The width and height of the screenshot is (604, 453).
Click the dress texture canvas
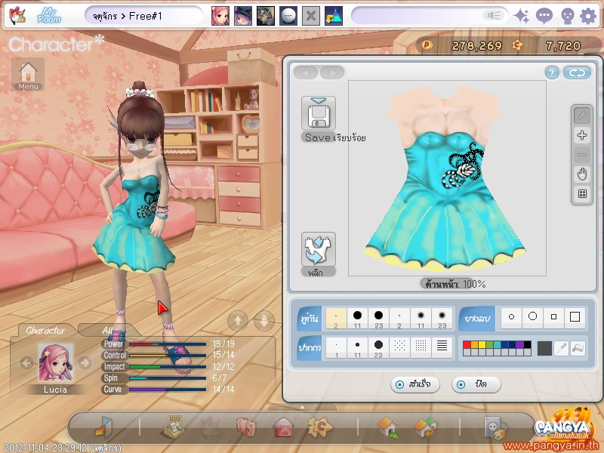(x=447, y=178)
